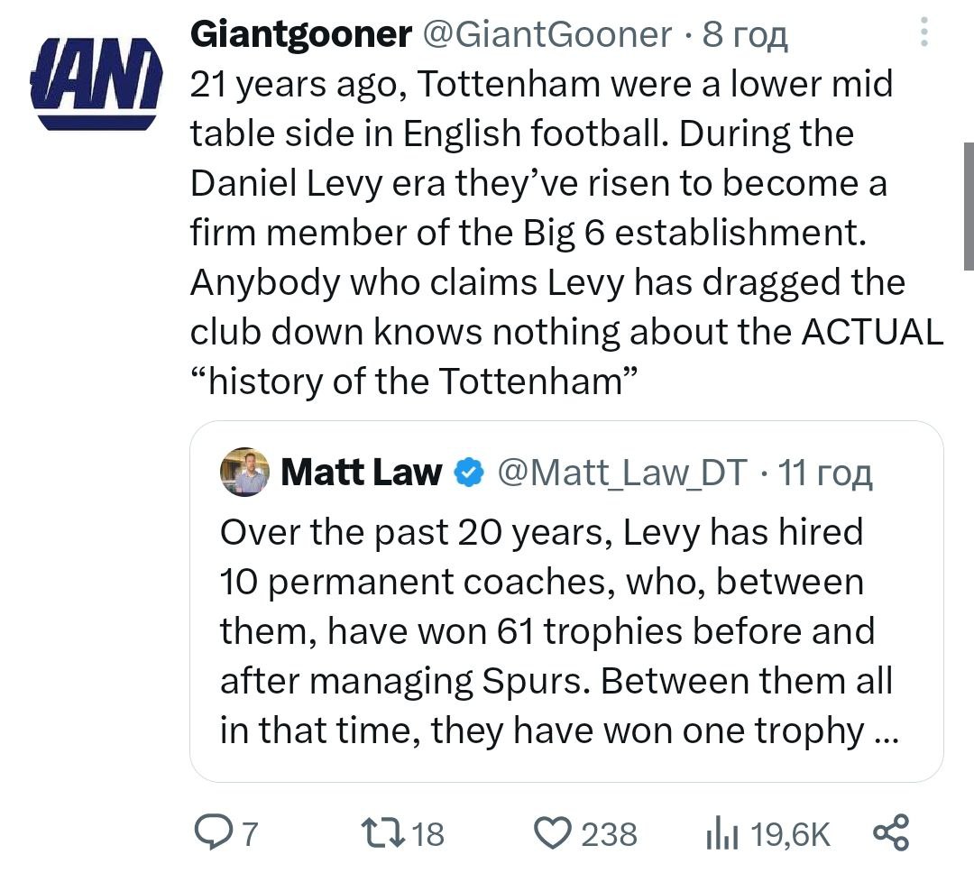Click the share icon on the tweet

click(892, 831)
